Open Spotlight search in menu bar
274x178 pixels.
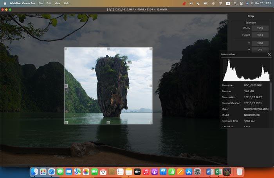(235, 3)
